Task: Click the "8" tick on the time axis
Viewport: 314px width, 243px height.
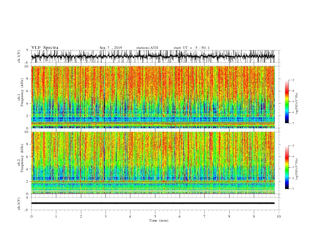Action: (x=229, y=216)
